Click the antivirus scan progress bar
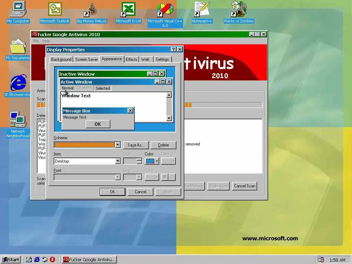Viewport: 352px width, 264px height. (x=150, y=105)
